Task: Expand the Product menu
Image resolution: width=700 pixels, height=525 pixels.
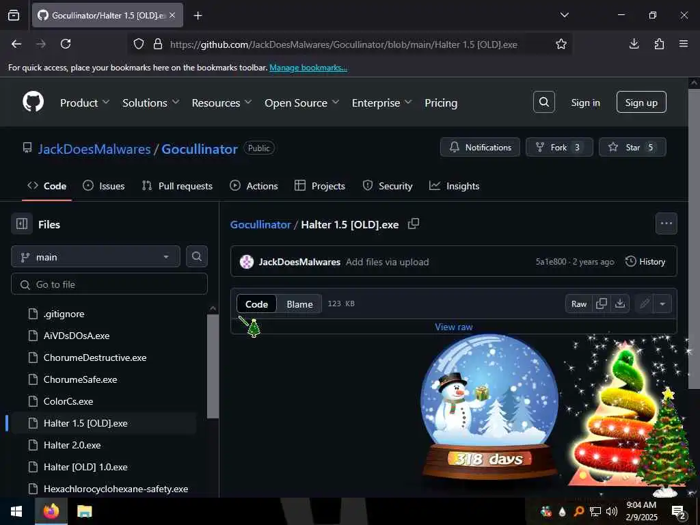Action: tap(85, 103)
